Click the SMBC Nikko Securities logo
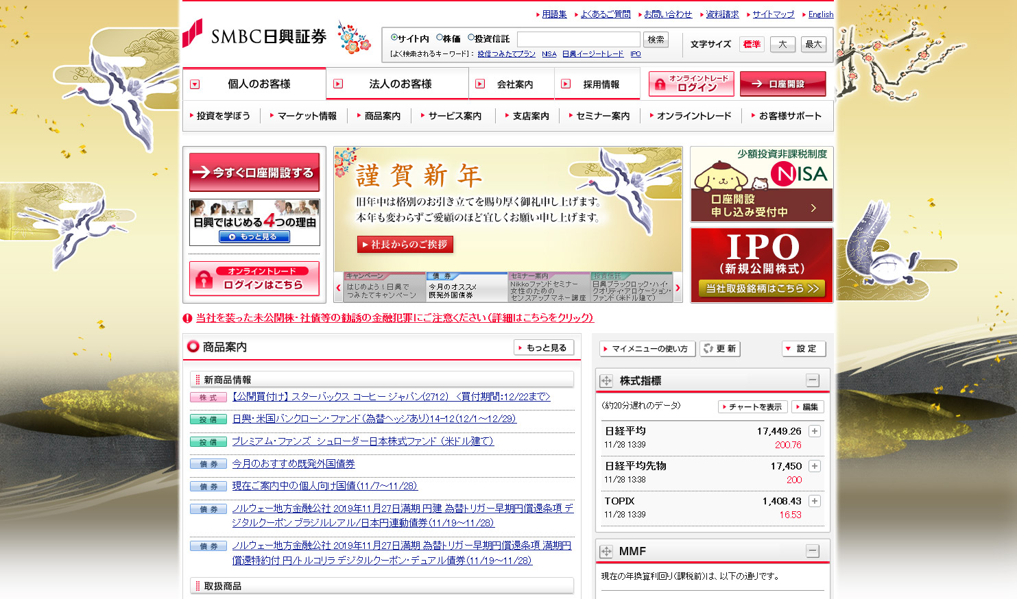This screenshot has width=1017, height=599. pyautogui.click(x=255, y=36)
